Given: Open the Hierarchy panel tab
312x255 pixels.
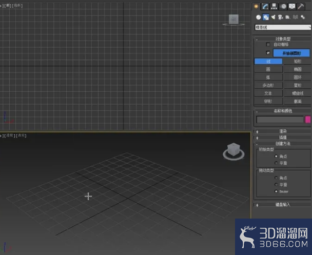Looking at the screenshot, I should [274, 6].
